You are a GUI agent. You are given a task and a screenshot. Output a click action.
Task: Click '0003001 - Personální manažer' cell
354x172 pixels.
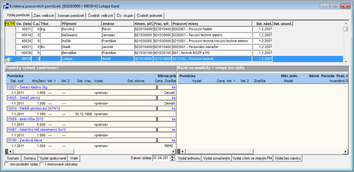[x=212, y=47]
